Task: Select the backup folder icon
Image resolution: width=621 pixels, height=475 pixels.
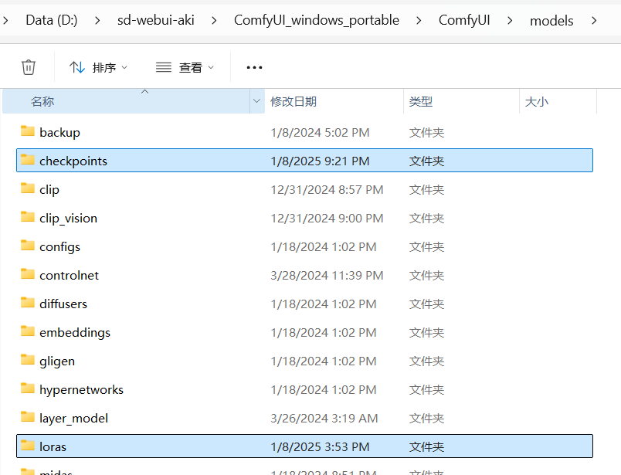Action: 28,131
